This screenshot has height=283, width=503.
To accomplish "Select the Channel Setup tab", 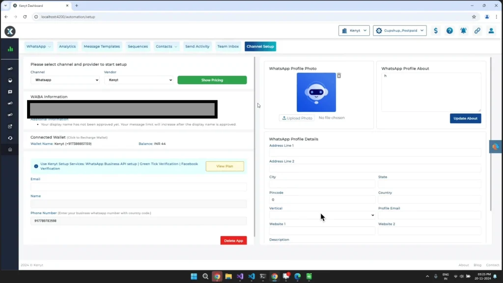I will click(x=260, y=46).
